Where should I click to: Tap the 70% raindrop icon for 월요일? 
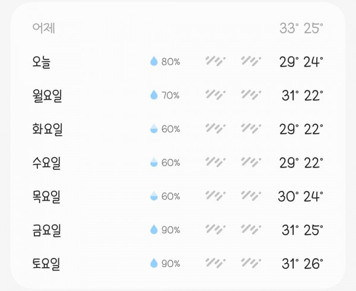tap(154, 95)
